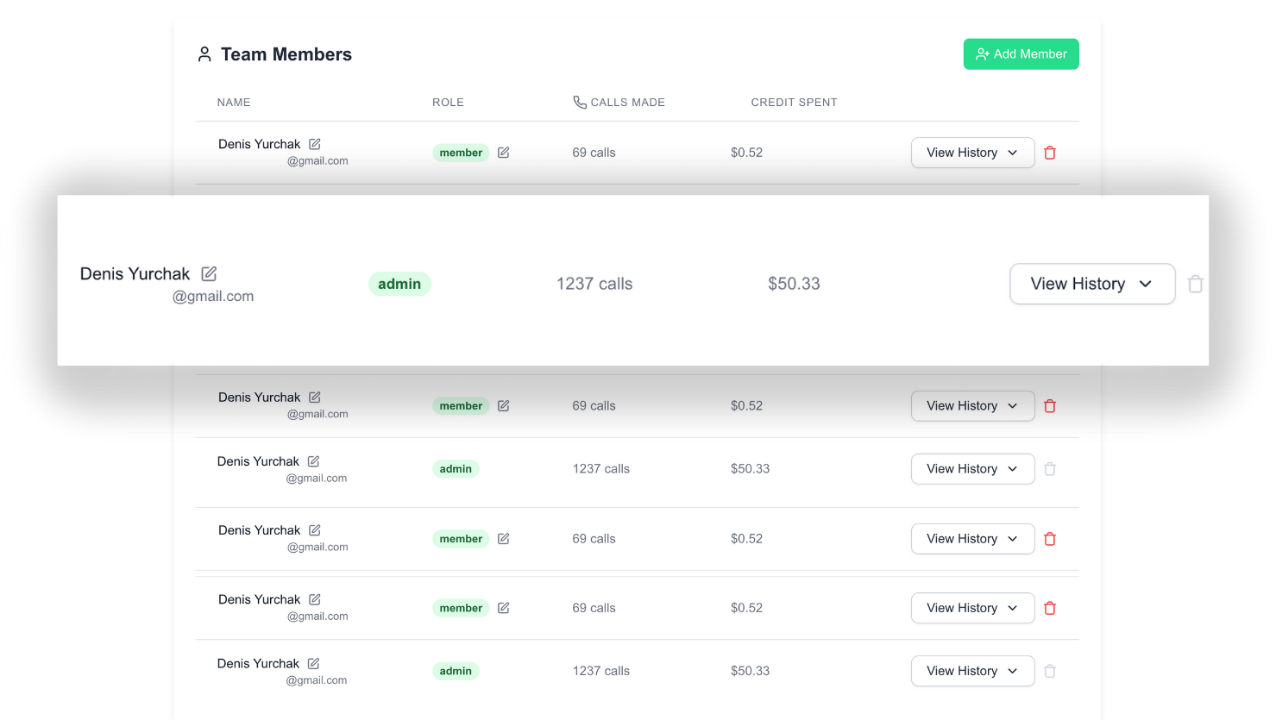Screen dimensions: 1276x720
Task: Click the ROLE column header
Action: [448, 103]
